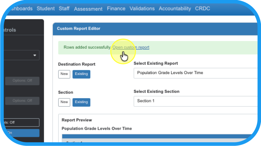The image size is (261, 146).
Task: Choose Existing under Destination Report
Action: 81,74
